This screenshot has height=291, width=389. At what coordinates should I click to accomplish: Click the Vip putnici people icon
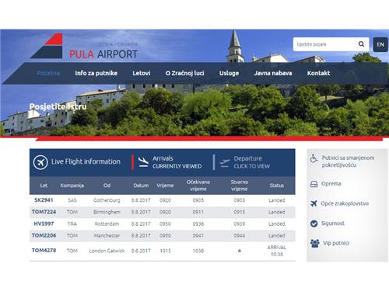point(315,243)
